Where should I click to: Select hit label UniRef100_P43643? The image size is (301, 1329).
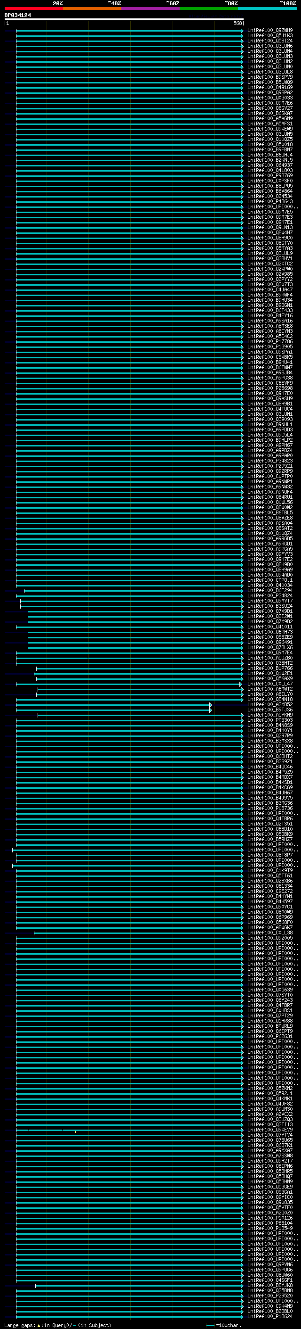click(x=270, y=202)
